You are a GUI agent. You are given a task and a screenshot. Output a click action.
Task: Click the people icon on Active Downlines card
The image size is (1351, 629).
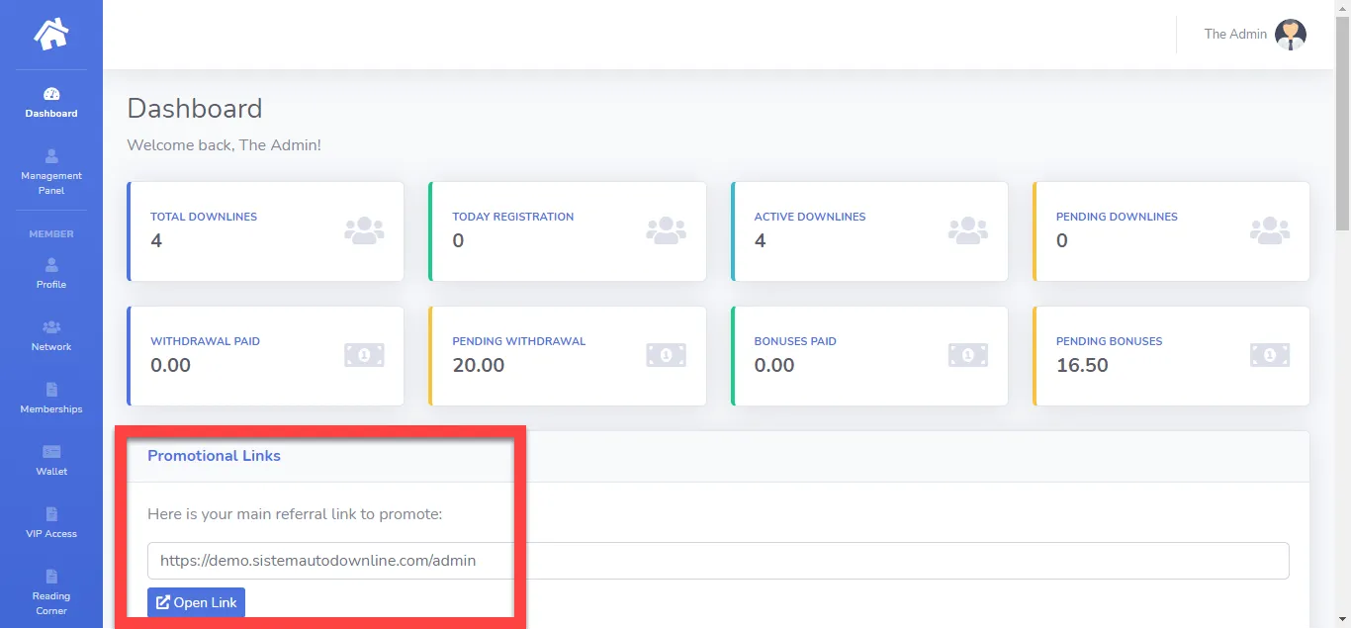click(x=967, y=228)
